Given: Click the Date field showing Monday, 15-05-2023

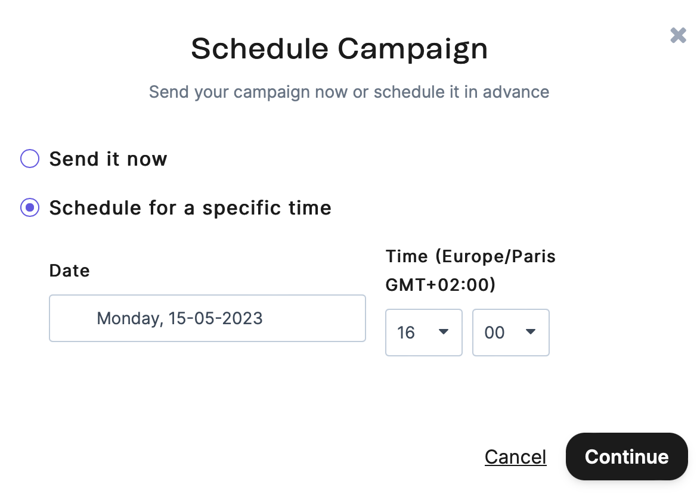Looking at the screenshot, I should 207,318.
